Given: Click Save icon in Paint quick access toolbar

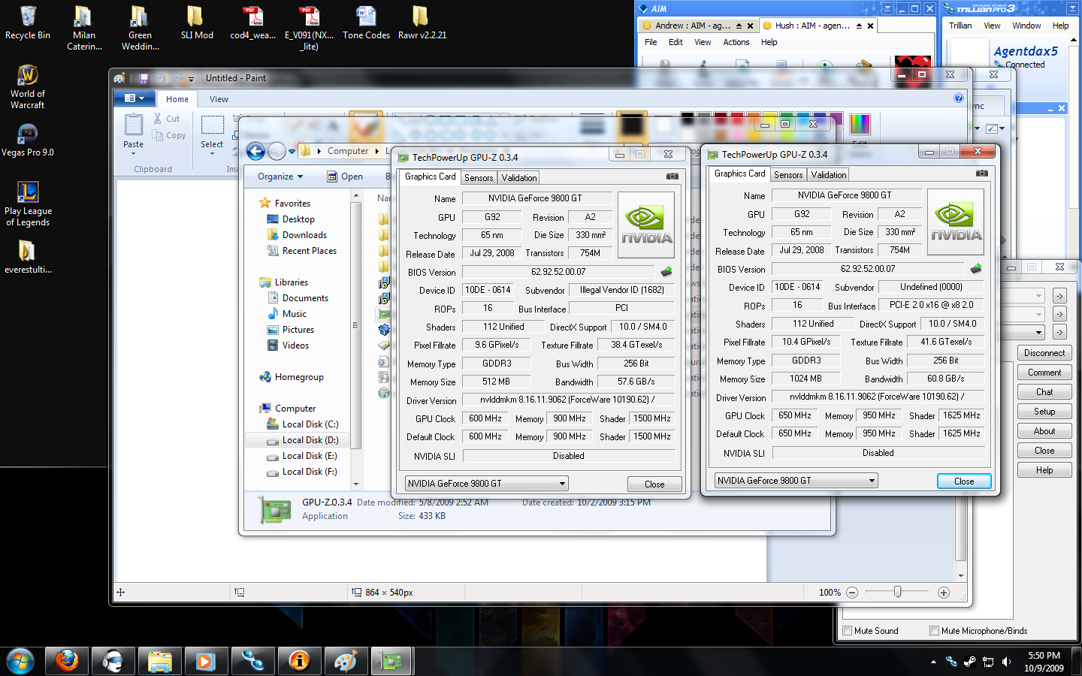Looking at the screenshot, I should 144,78.
